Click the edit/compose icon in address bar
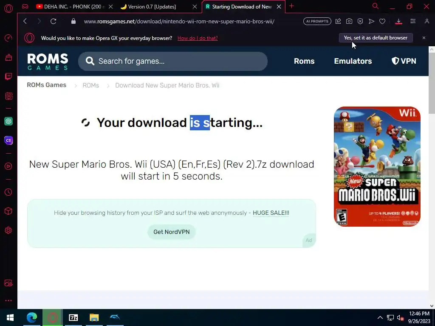Screen dimensions: 435x326 (x=338, y=21)
